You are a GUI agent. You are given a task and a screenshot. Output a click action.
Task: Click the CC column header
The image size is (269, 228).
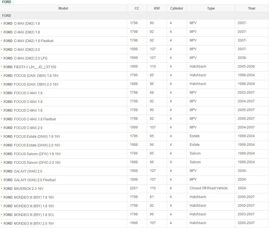click(x=137, y=8)
